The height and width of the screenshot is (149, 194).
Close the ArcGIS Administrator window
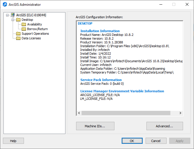[x=187, y=4]
